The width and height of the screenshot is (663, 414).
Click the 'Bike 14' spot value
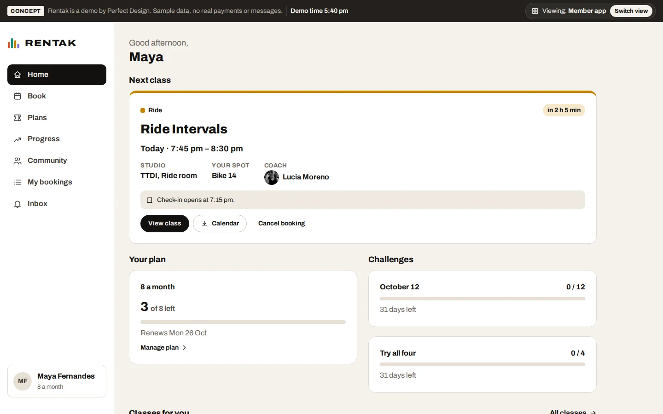tap(224, 176)
